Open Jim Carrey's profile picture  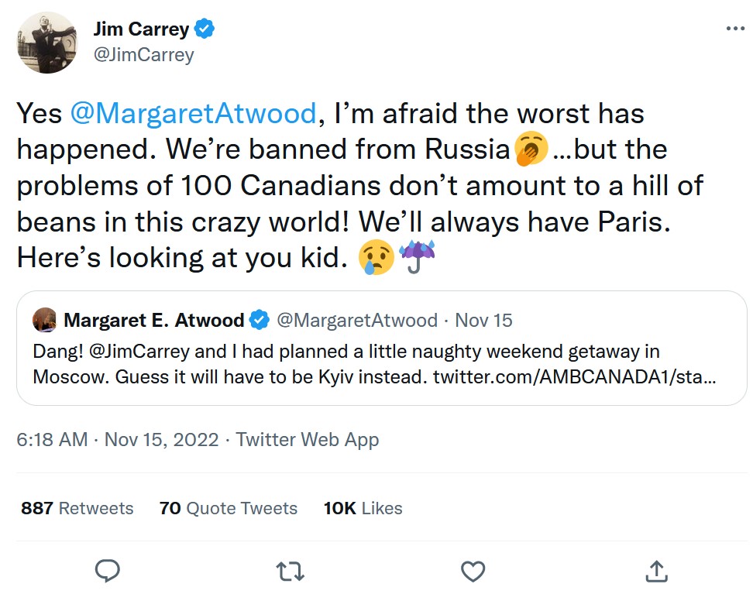(x=47, y=43)
